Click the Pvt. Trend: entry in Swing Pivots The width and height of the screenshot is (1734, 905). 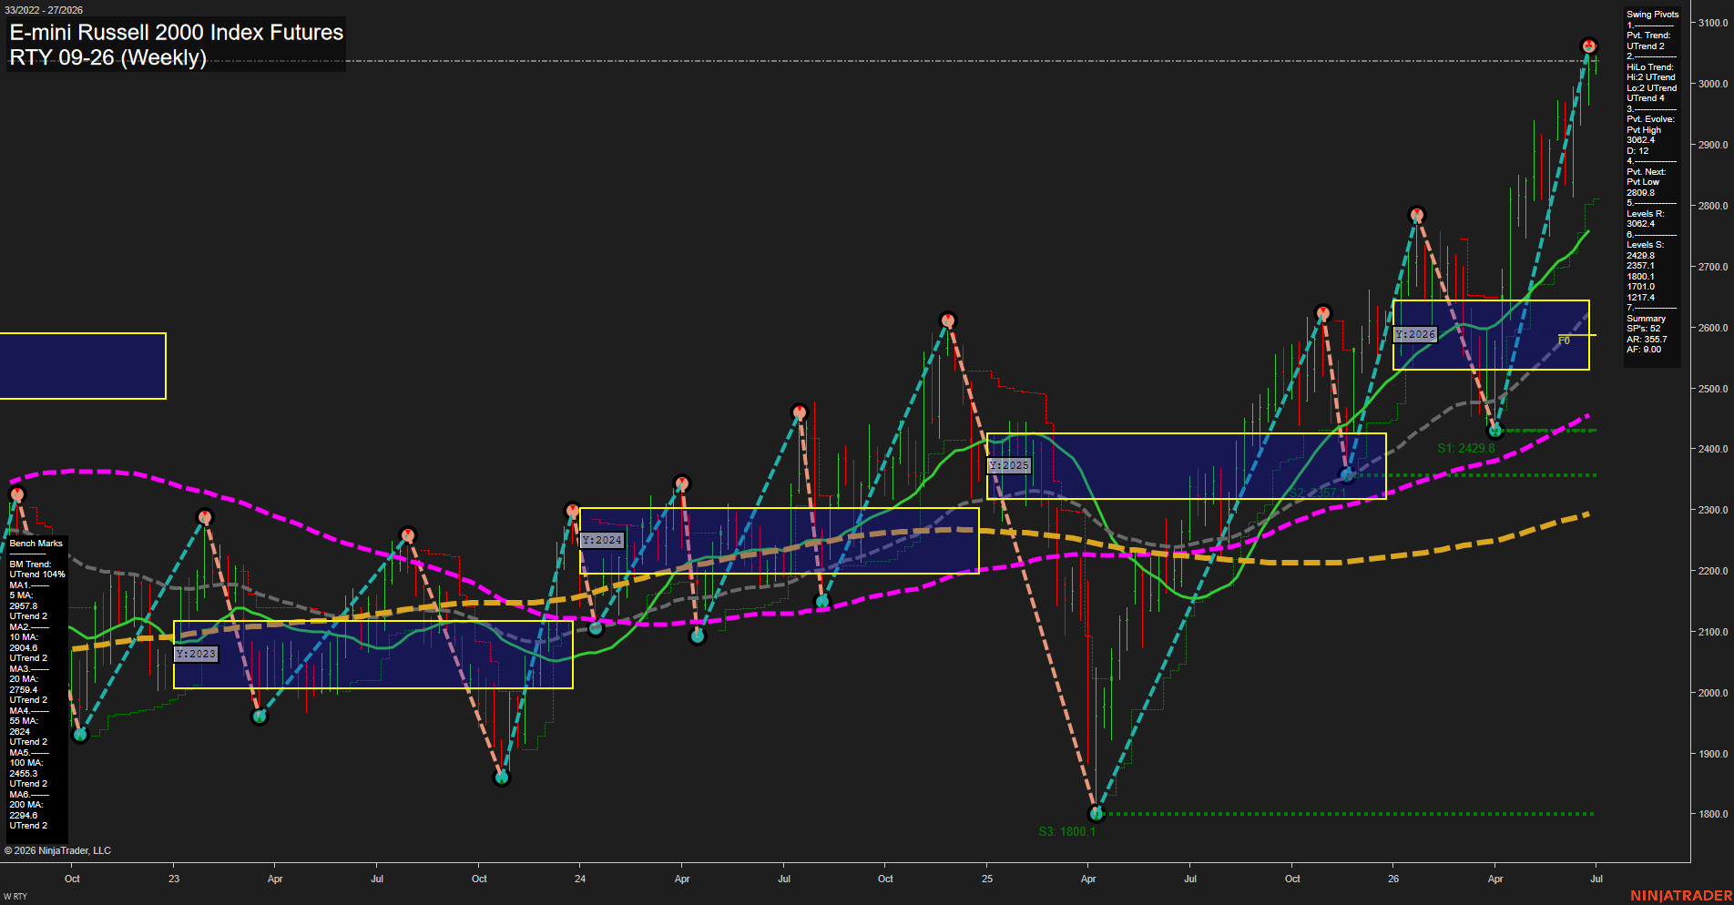1648,36
